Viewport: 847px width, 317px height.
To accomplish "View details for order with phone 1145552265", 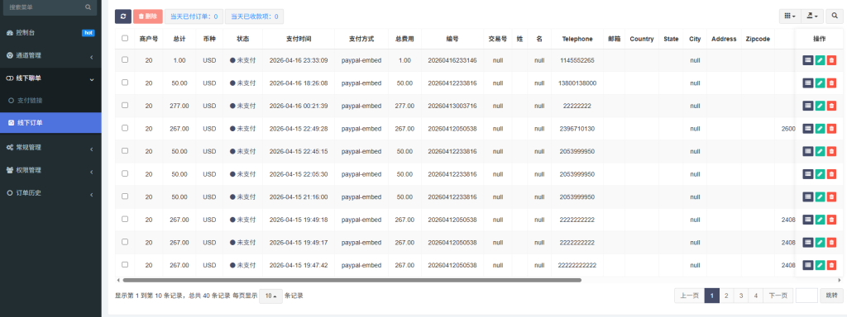I will 807,60.
